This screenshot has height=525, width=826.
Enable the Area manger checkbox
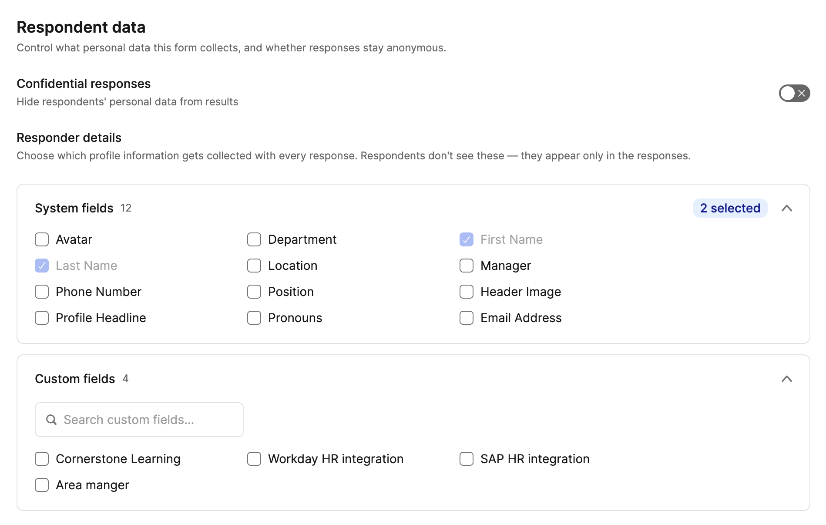(42, 485)
